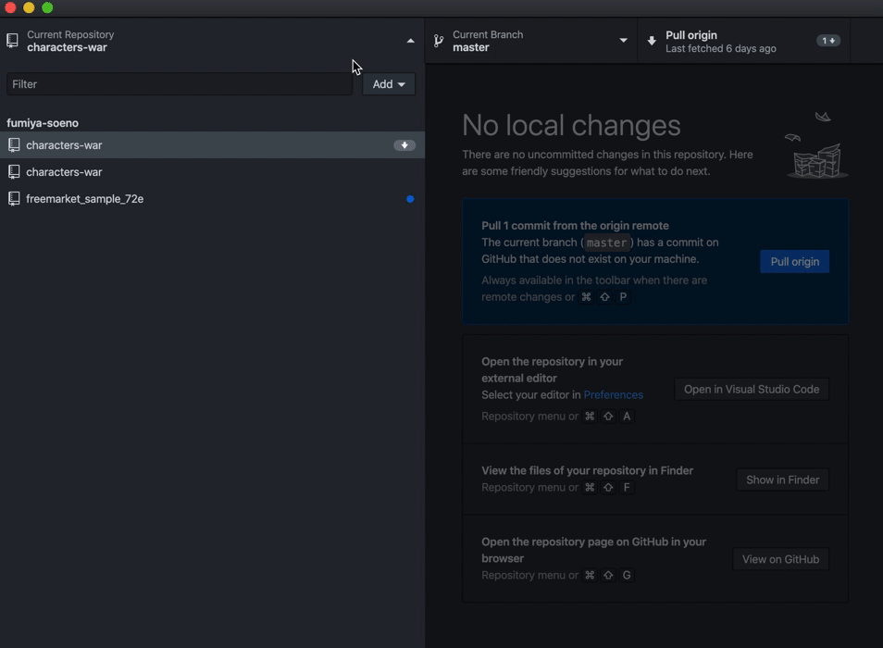This screenshot has width=883, height=648.
Task: Click the down-arrow Pull origin icon
Action: tap(652, 41)
